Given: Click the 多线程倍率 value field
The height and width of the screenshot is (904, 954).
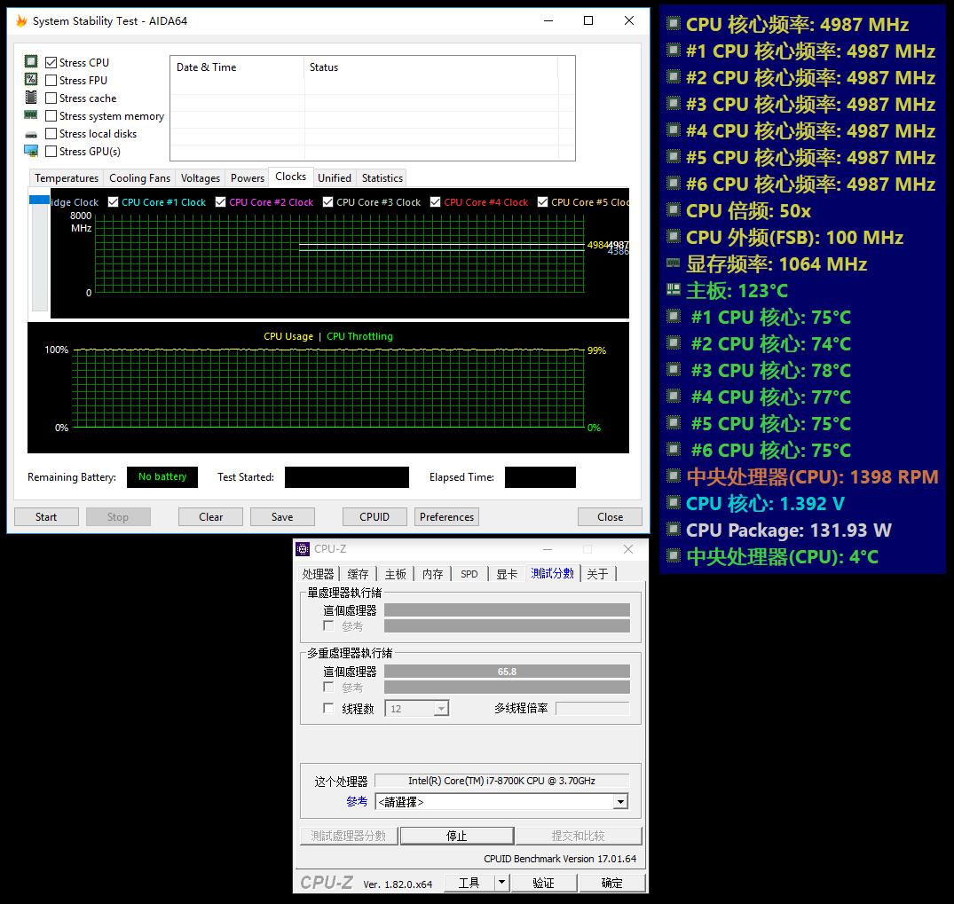Looking at the screenshot, I should point(592,709).
